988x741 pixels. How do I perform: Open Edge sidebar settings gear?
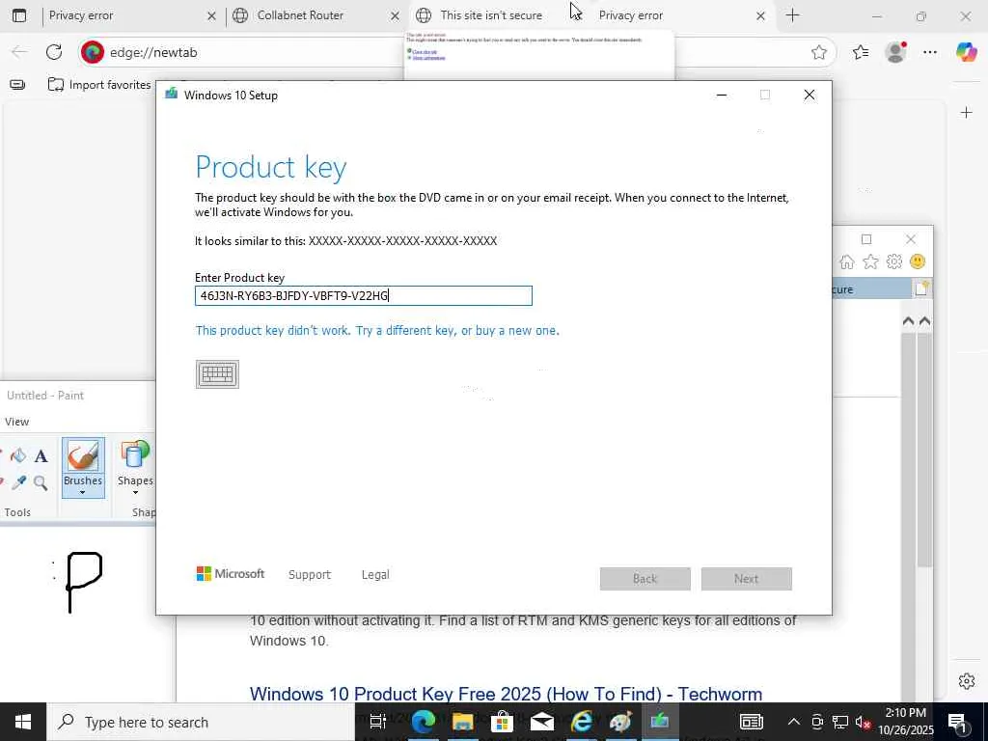967,681
